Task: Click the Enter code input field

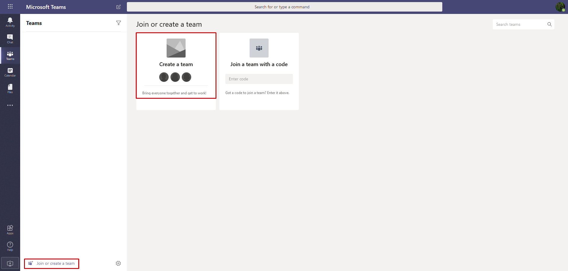Action: 259,79
